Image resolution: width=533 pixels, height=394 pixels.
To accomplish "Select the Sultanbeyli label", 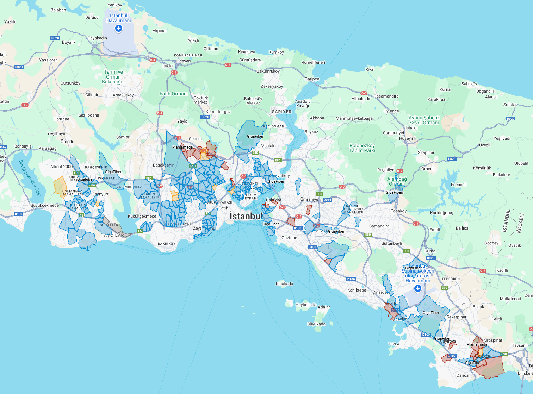I will (392, 243).
